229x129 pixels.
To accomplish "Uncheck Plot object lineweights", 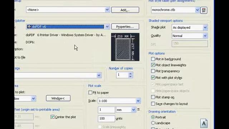I will [x=153, y=65].
